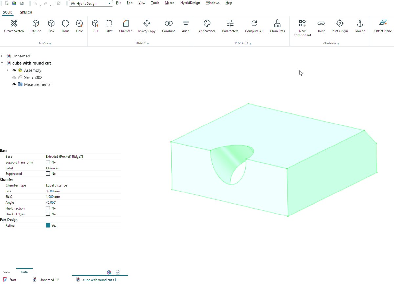The image size is (394, 294).
Task: Switch to the Unnamed : 1* document tab
Action: [x=46, y=280]
